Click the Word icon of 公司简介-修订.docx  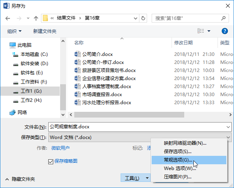77,62
